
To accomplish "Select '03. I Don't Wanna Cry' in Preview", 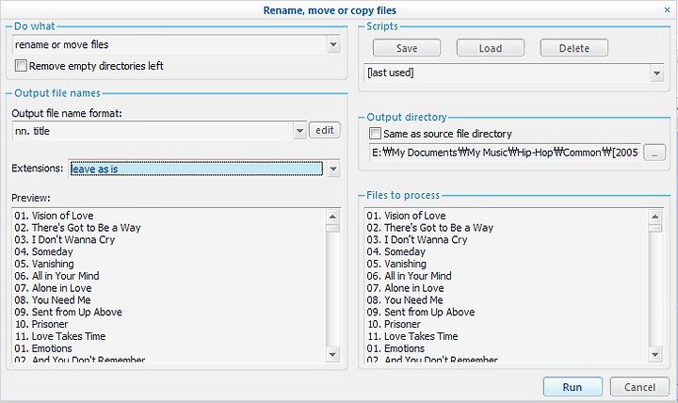I will (64, 239).
